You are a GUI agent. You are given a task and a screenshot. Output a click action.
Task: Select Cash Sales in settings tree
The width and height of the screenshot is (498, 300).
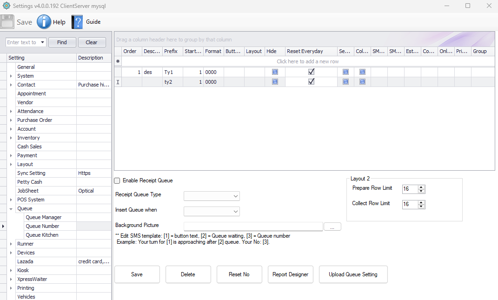[x=30, y=147]
